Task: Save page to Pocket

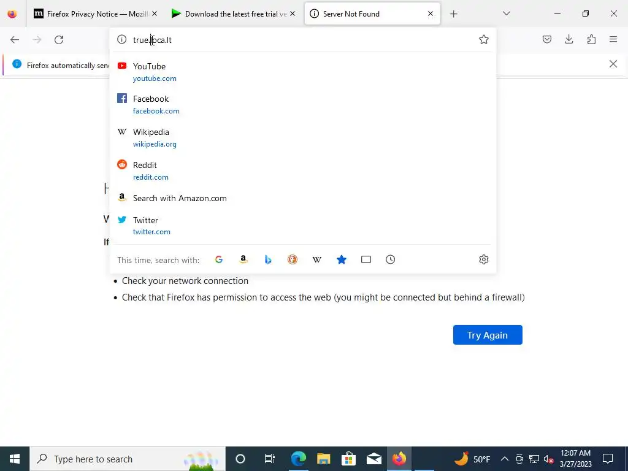Action: coord(546,39)
